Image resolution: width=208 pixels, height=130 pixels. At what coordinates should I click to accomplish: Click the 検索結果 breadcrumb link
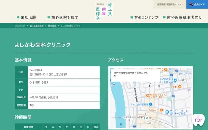[x=52, y=25]
